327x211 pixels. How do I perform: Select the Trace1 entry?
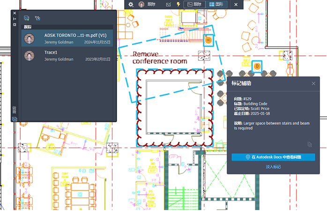tap(67, 55)
